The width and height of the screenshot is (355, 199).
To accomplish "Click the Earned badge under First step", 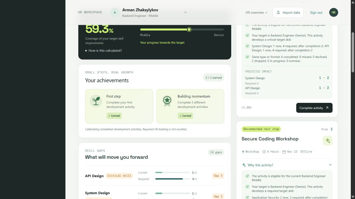I will tap(114, 116).
